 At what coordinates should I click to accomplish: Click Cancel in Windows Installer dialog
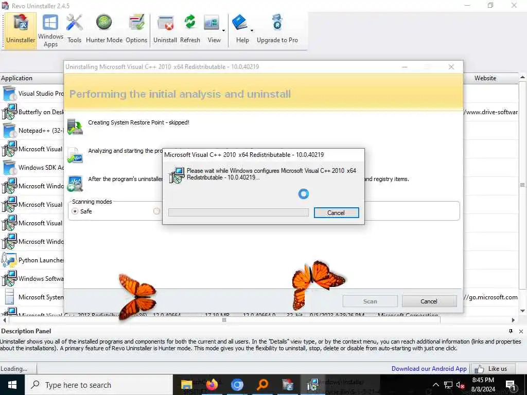click(x=336, y=212)
